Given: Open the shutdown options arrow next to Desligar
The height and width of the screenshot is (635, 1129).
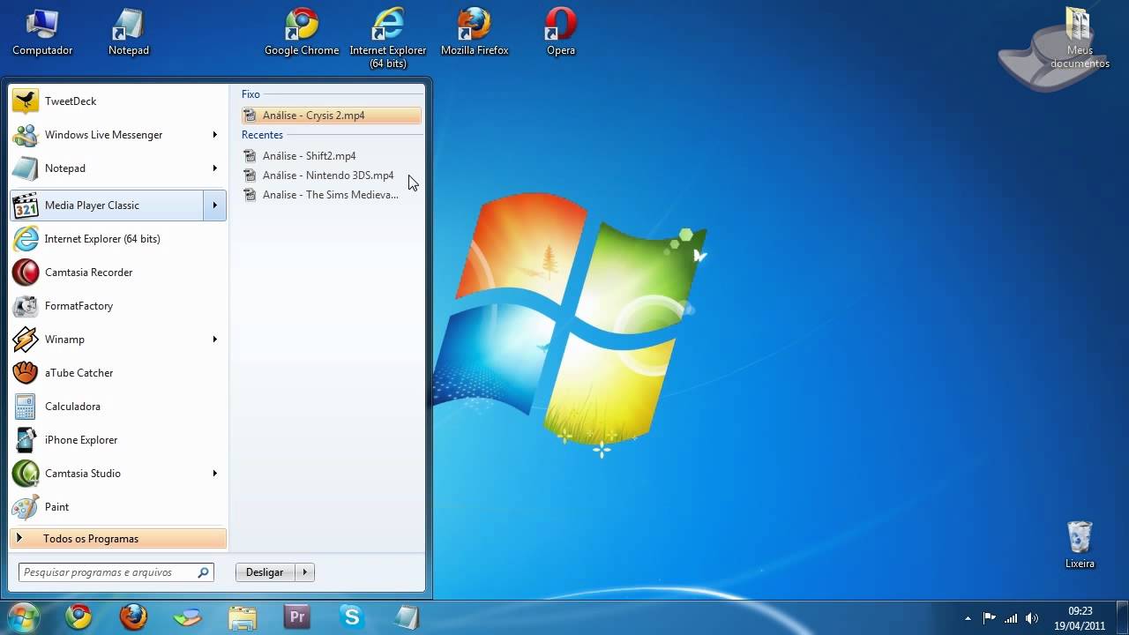Looking at the screenshot, I should [304, 572].
